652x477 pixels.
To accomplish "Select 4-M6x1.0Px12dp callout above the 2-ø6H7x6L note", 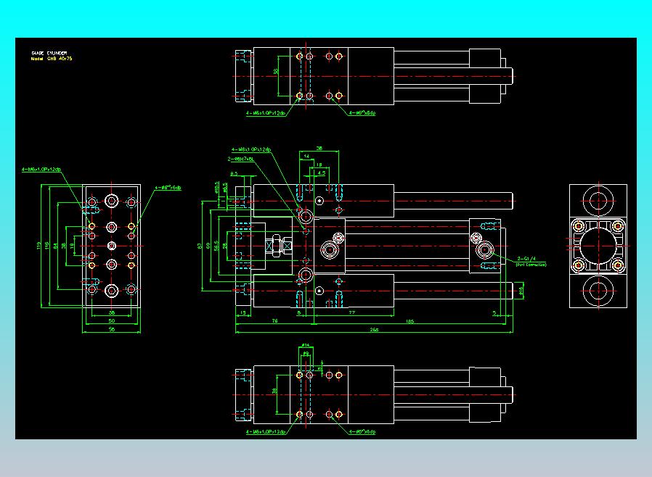I will click(x=251, y=149).
